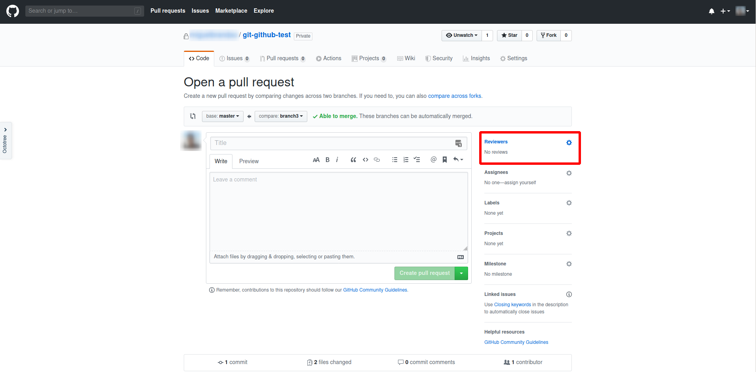Open Marketplace in top navigation
The width and height of the screenshot is (756, 372).
tap(231, 11)
